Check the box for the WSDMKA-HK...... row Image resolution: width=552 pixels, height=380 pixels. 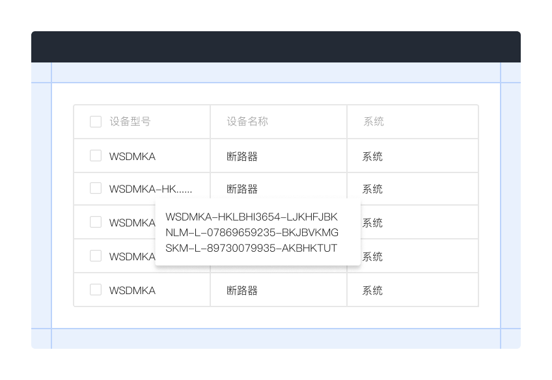[x=96, y=188]
